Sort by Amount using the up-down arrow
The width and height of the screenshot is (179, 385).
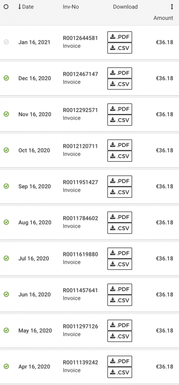(172, 7)
